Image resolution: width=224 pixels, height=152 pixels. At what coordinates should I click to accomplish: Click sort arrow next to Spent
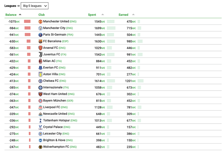pos(103,15)
